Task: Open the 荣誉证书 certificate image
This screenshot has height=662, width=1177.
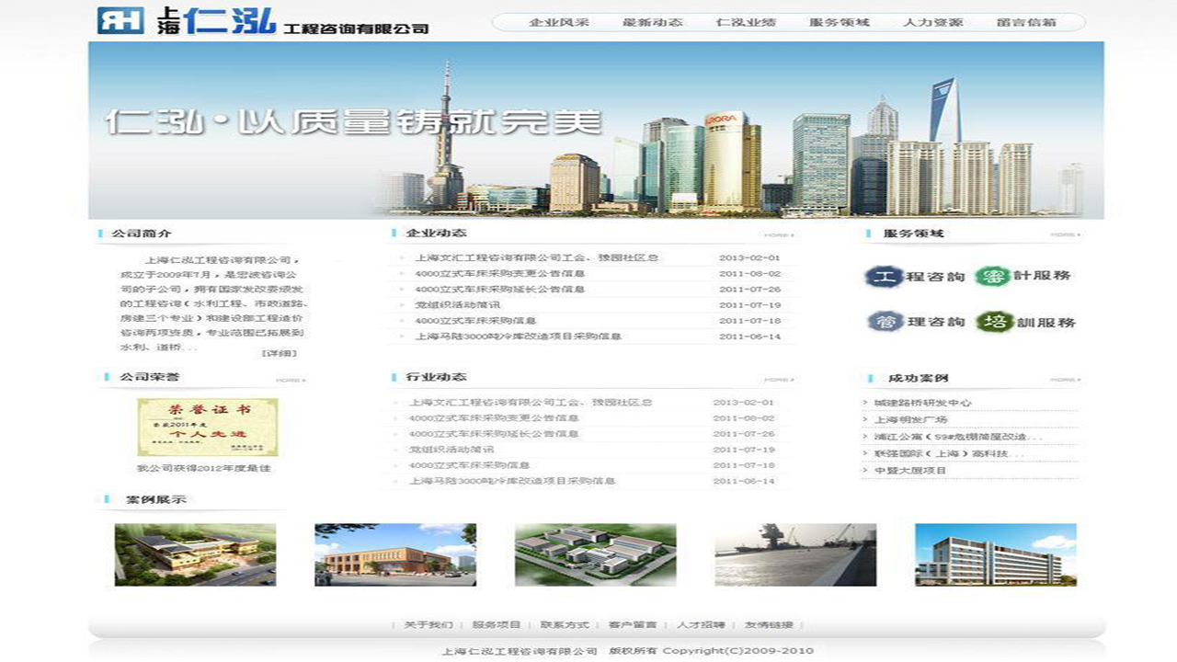Action: [x=208, y=428]
